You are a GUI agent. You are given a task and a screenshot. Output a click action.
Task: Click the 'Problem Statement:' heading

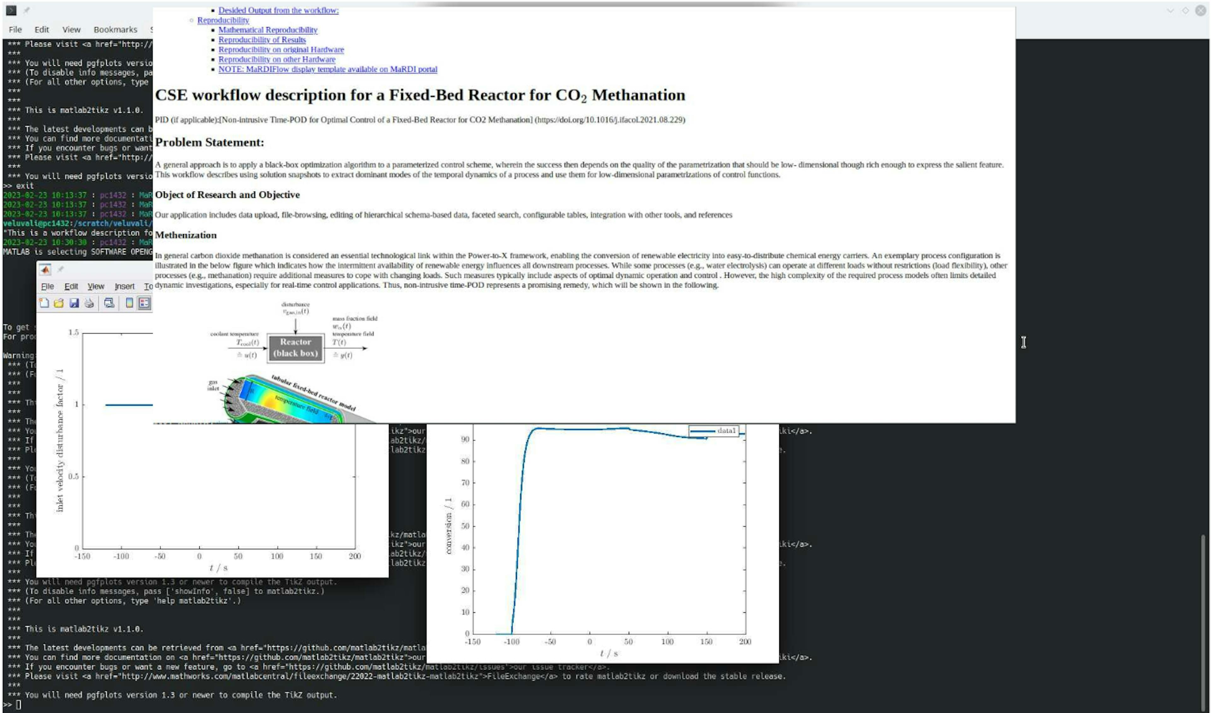pyautogui.click(x=209, y=142)
